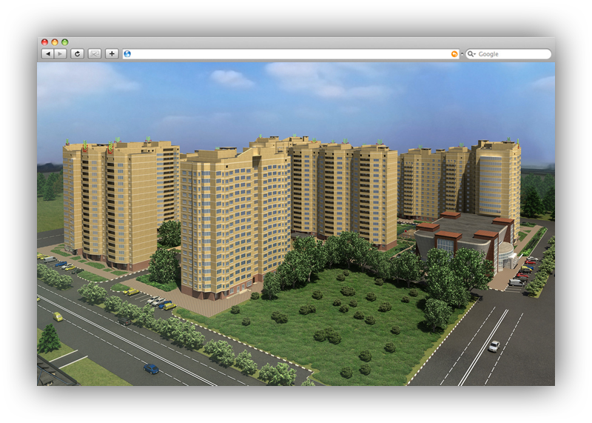Focus the Google search field

click(x=508, y=54)
